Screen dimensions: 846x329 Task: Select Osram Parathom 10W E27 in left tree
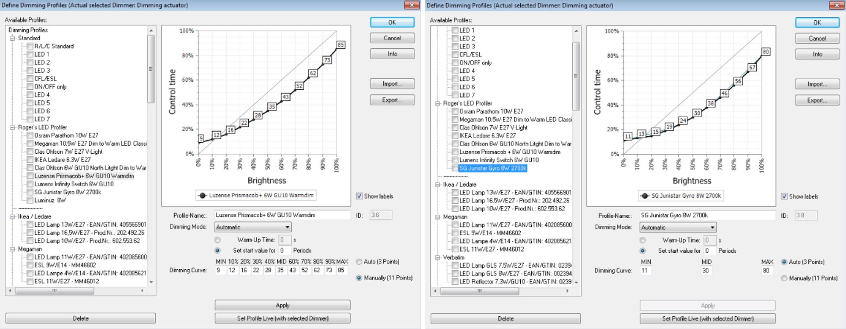66,135
